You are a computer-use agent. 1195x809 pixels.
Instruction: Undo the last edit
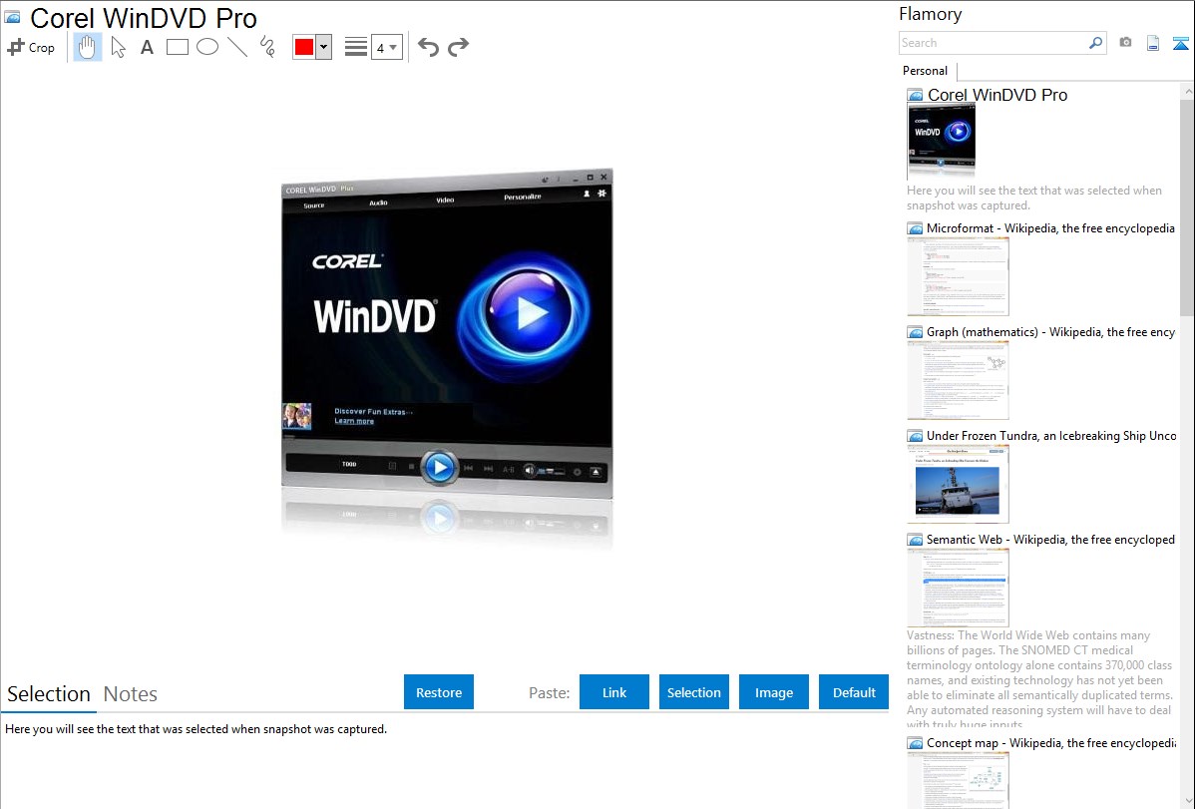[x=428, y=47]
